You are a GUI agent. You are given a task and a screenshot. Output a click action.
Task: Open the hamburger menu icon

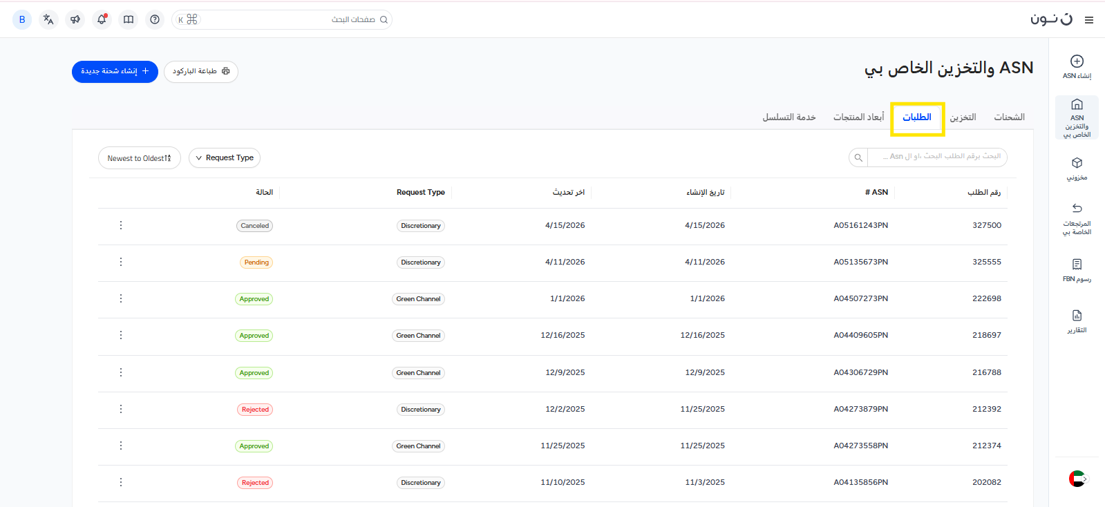1088,20
